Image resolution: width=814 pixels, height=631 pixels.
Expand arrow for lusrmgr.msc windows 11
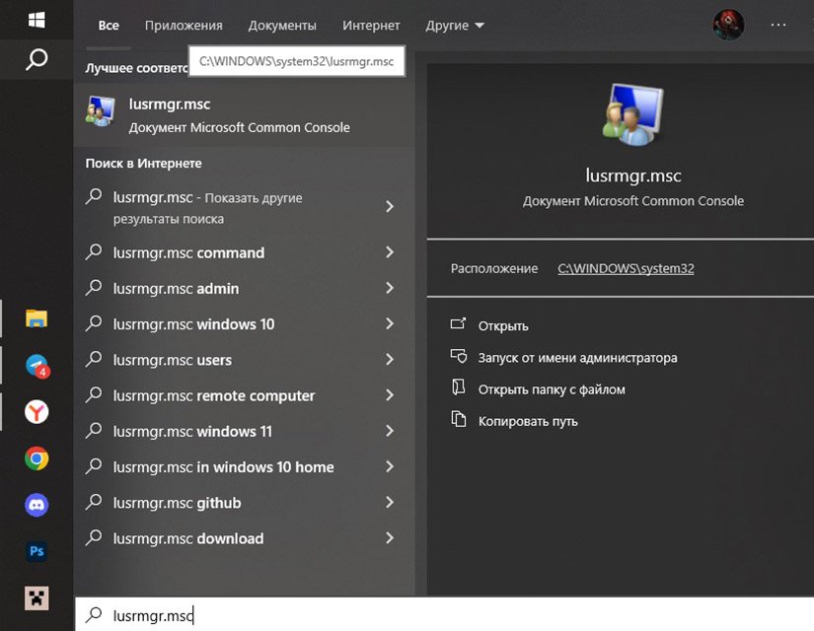click(x=390, y=431)
